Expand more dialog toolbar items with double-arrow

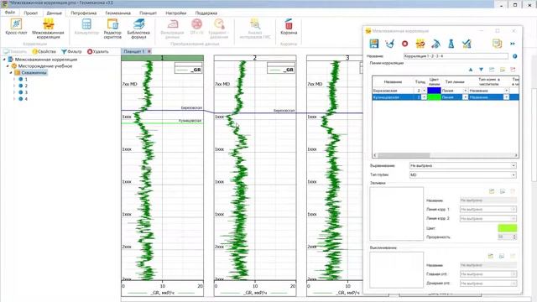point(513,44)
